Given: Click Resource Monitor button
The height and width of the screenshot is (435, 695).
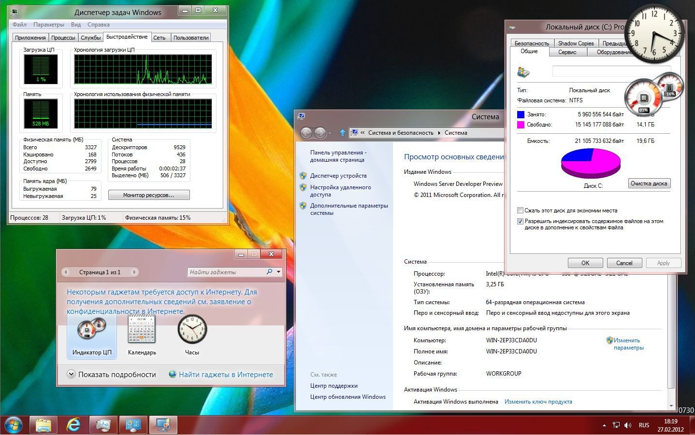Looking at the screenshot, I should pos(149,195).
